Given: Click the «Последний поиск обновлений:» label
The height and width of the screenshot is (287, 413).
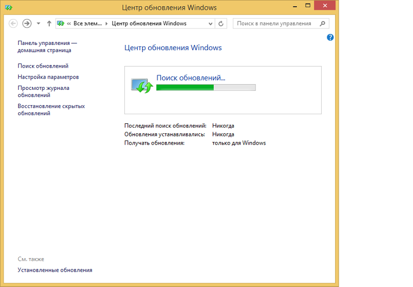Looking at the screenshot, I should [x=165, y=125].
